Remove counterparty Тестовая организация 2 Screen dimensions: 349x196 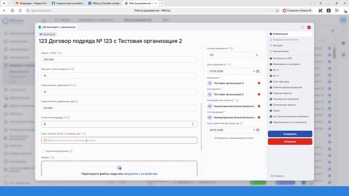click(259, 94)
